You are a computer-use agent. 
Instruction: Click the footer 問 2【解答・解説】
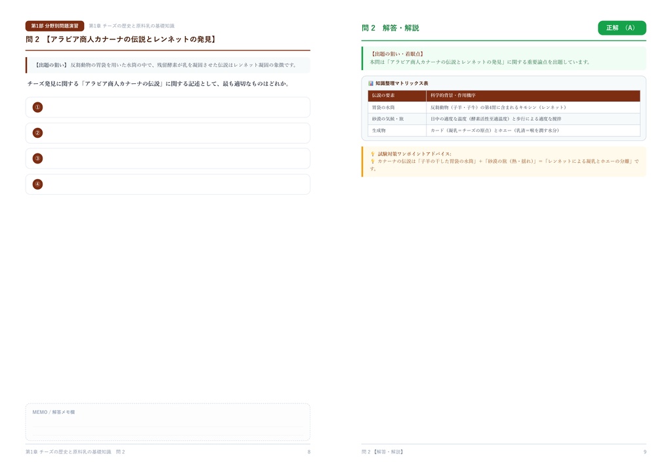click(383, 452)
